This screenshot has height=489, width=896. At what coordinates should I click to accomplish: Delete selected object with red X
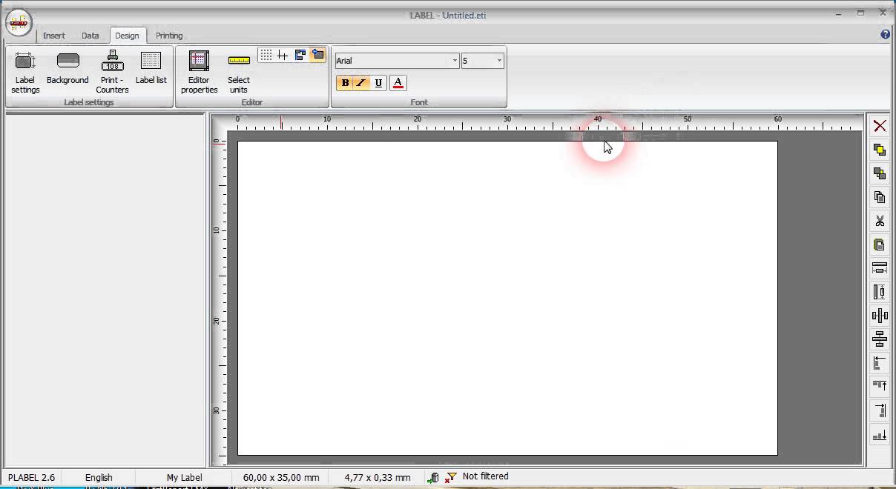pos(880,126)
